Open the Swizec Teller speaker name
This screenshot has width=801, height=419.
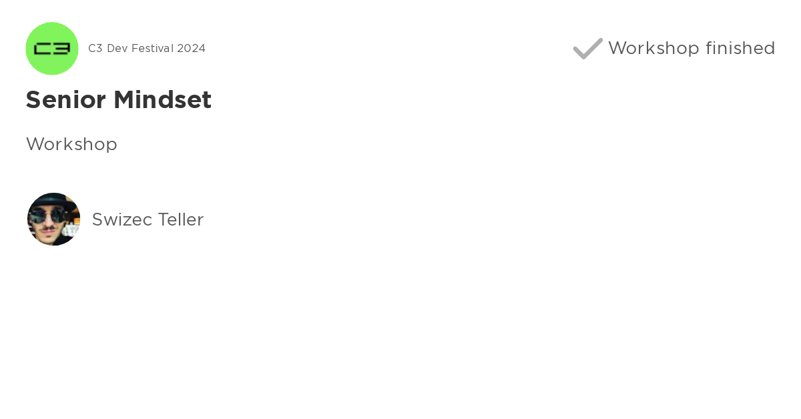(x=148, y=220)
